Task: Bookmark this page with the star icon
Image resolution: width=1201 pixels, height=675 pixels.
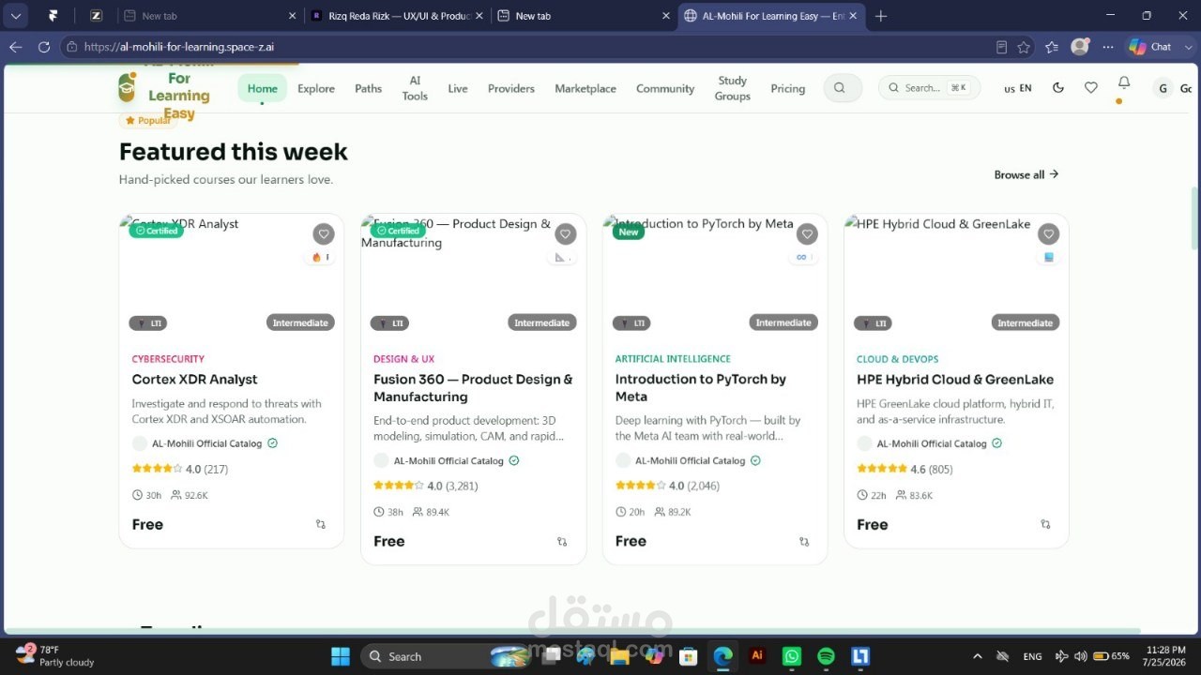Action: click(1024, 47)
